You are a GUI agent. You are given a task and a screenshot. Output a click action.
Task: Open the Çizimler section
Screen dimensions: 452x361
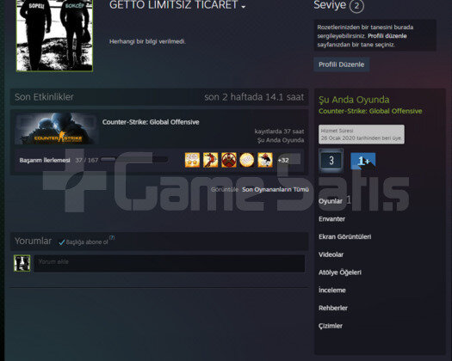331,326
